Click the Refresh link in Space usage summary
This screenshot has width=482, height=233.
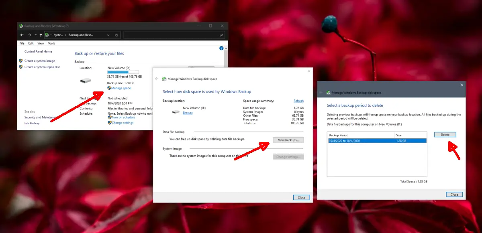point(298,101)
